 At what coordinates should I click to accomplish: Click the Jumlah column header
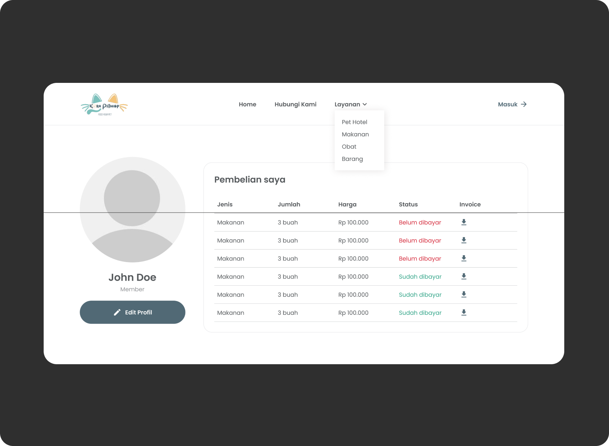[289, 204]
